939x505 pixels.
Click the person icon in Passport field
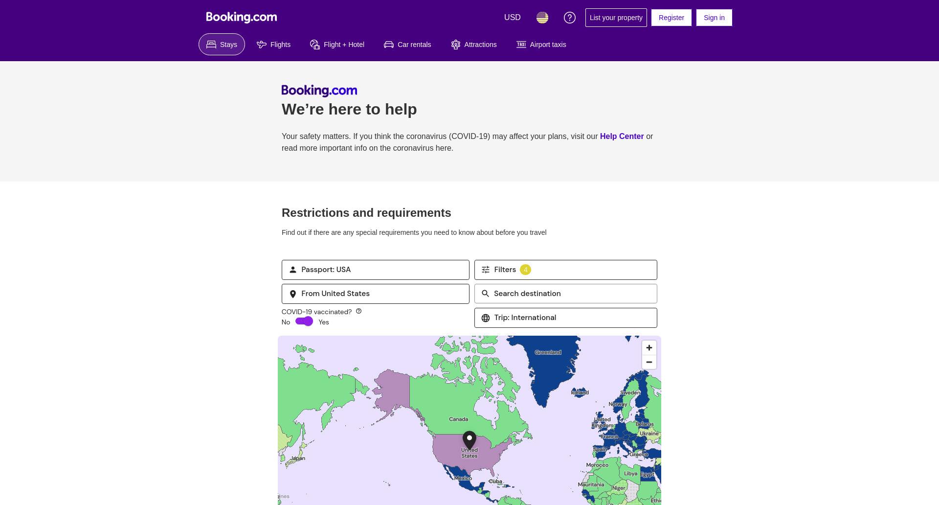(293, 270)
